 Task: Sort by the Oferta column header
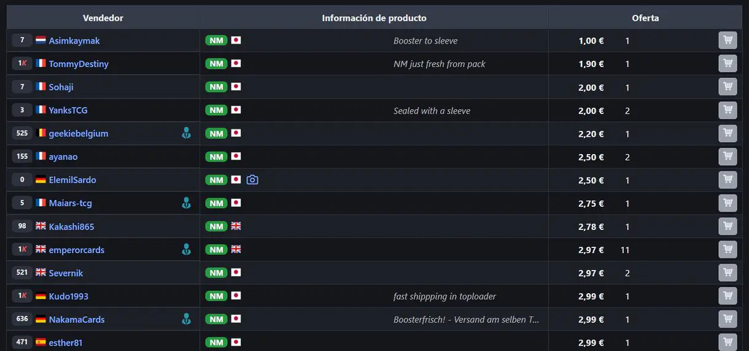[645, 18]
